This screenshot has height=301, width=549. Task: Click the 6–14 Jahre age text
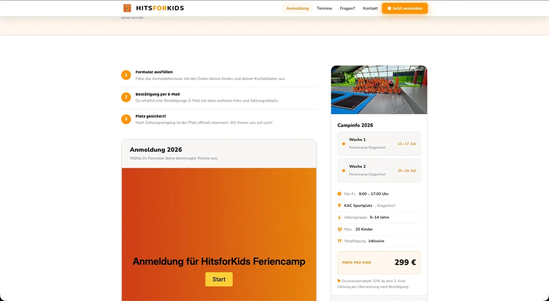379,217
